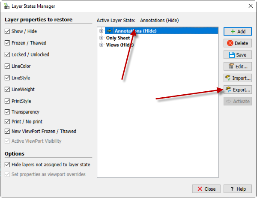Toggle the Locked / Unlocked checkbox

coord(7,54)
